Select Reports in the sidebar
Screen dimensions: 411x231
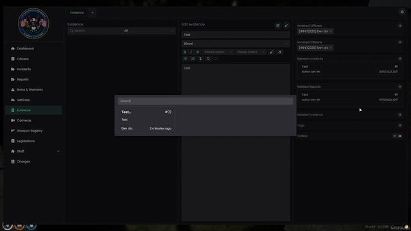[33, 80]
